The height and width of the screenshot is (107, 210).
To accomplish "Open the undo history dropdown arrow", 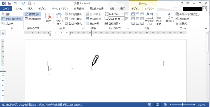I will point(19,3).
